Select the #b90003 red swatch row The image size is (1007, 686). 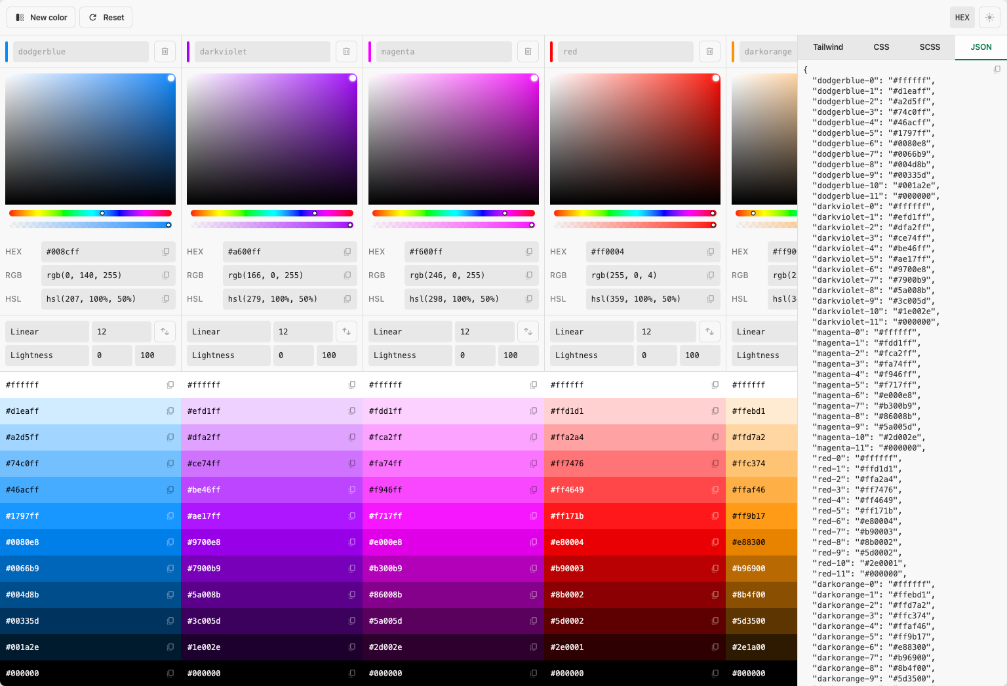(x=635, y=569)
